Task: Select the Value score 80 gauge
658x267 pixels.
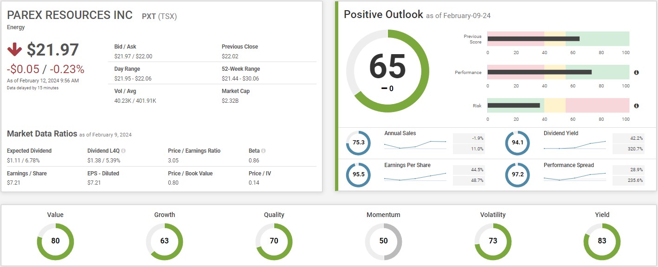Action: pos(55,241)
